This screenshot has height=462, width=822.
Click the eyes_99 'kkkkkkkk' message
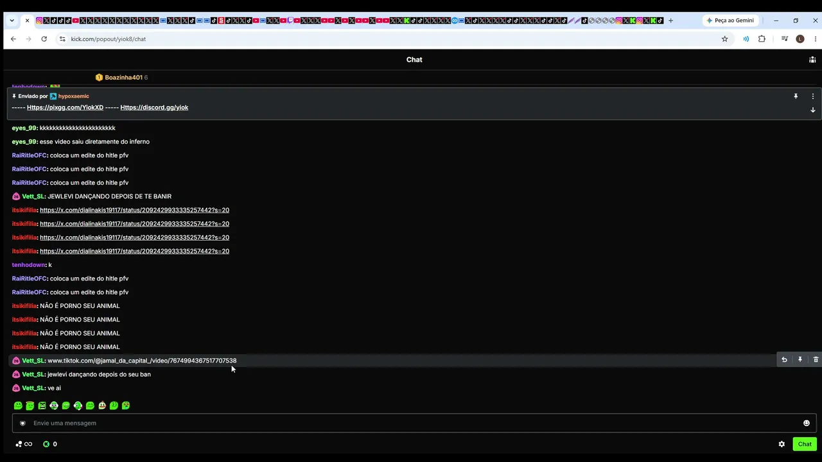(78, 128)
